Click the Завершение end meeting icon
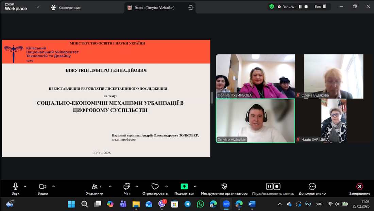 click(x=359, y=187)
